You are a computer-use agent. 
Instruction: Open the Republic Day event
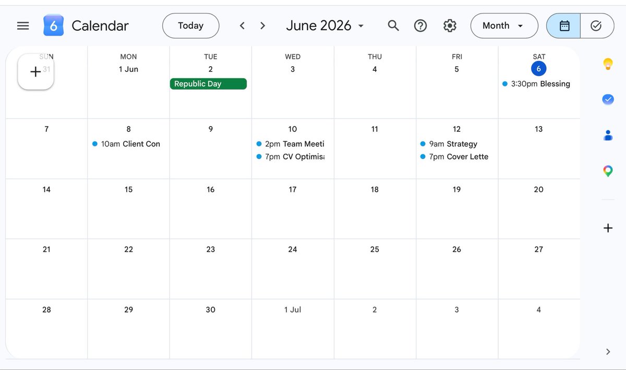[x=208, y=84]
